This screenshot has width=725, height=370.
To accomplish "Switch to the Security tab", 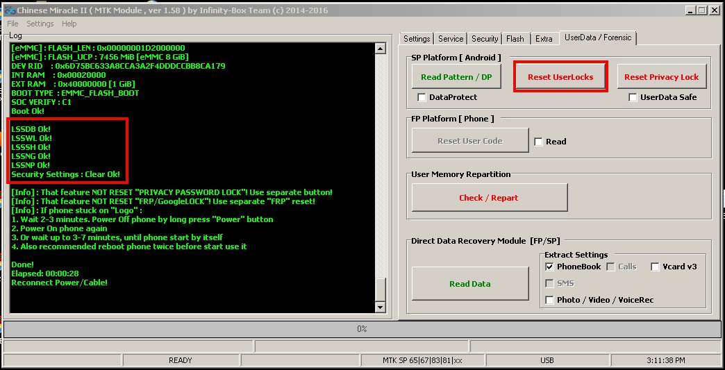I will [485, 39].
